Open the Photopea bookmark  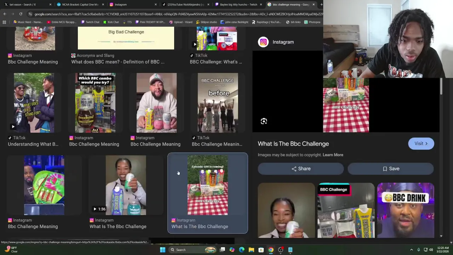coord(312,22)
